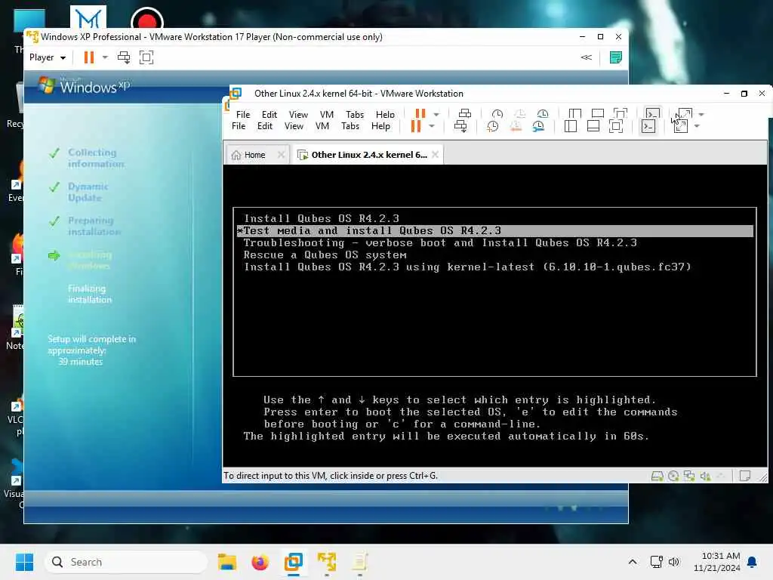Click the "Preparing installation" setup step

coord(94,226)
